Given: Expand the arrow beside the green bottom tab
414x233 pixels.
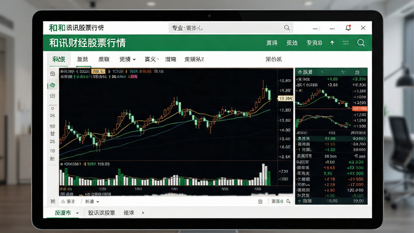Looking at the screenshot, I should pos(77,213).
